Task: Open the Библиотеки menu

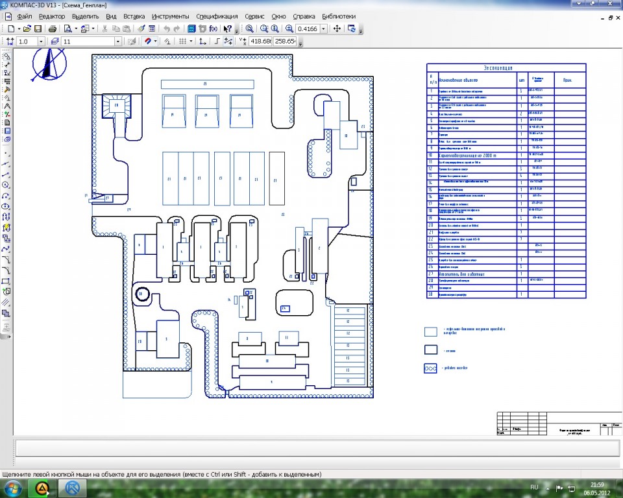Action: pos(339,16)
